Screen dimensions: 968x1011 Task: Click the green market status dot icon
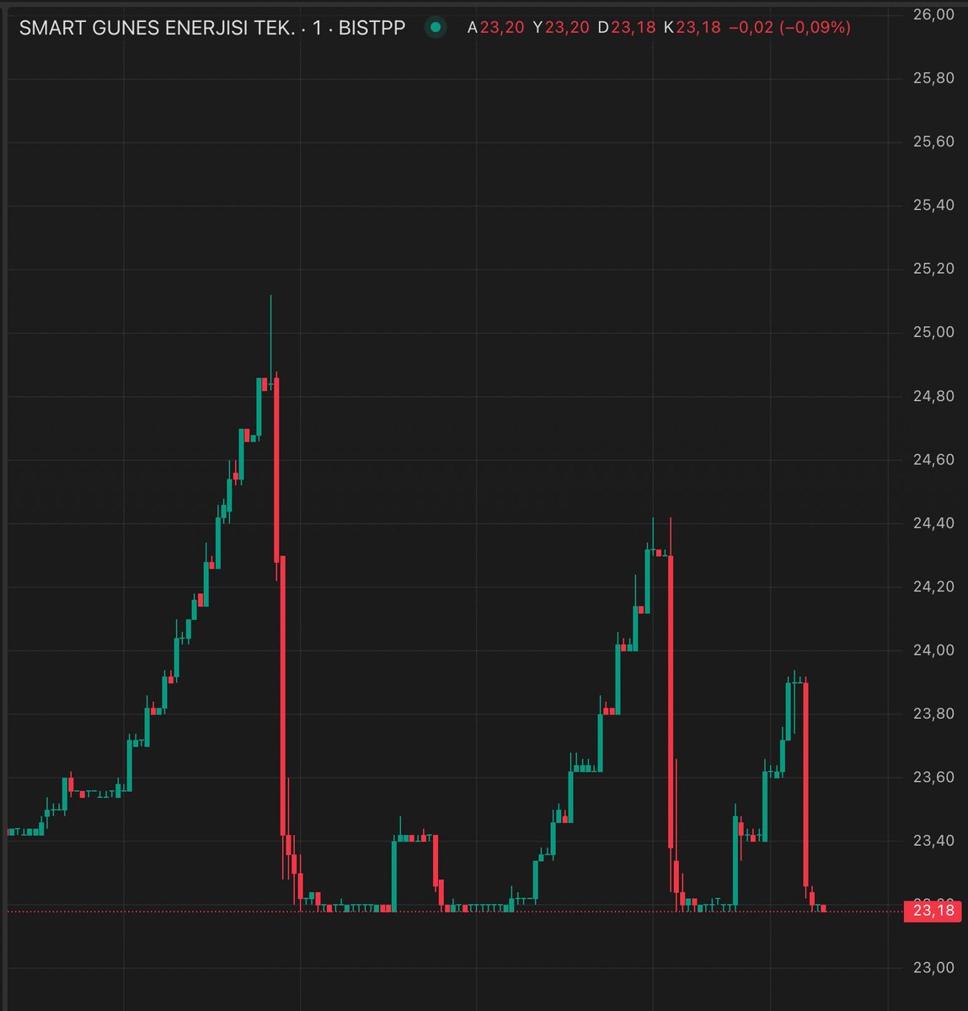tap(436, 27)
